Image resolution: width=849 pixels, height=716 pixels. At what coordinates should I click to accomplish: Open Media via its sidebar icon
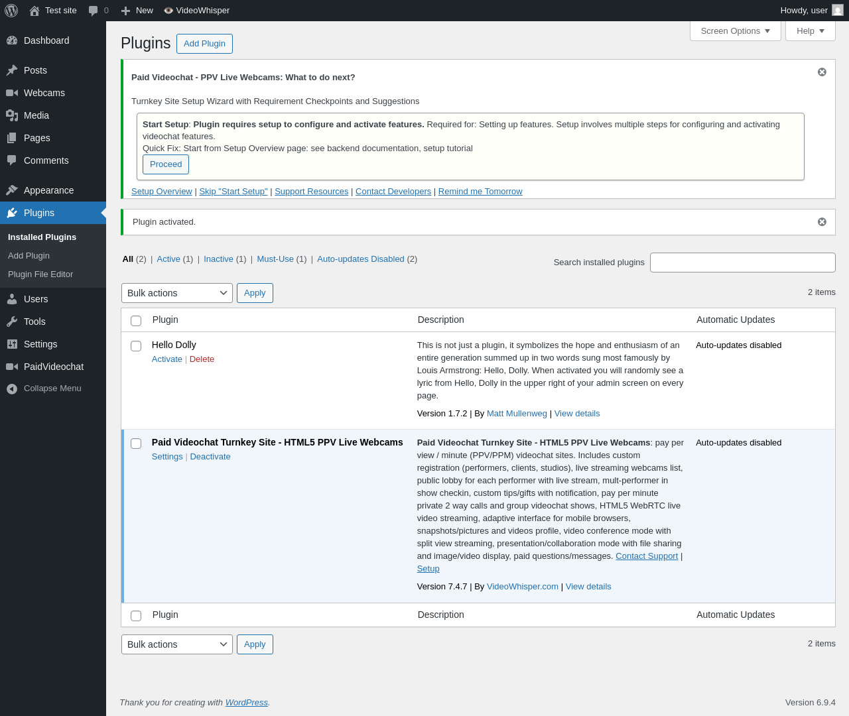[x=12, y=115]
